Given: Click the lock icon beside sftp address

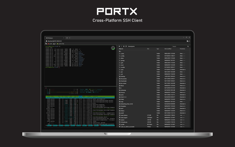Looking at the screenshot, I should (46, 41).
